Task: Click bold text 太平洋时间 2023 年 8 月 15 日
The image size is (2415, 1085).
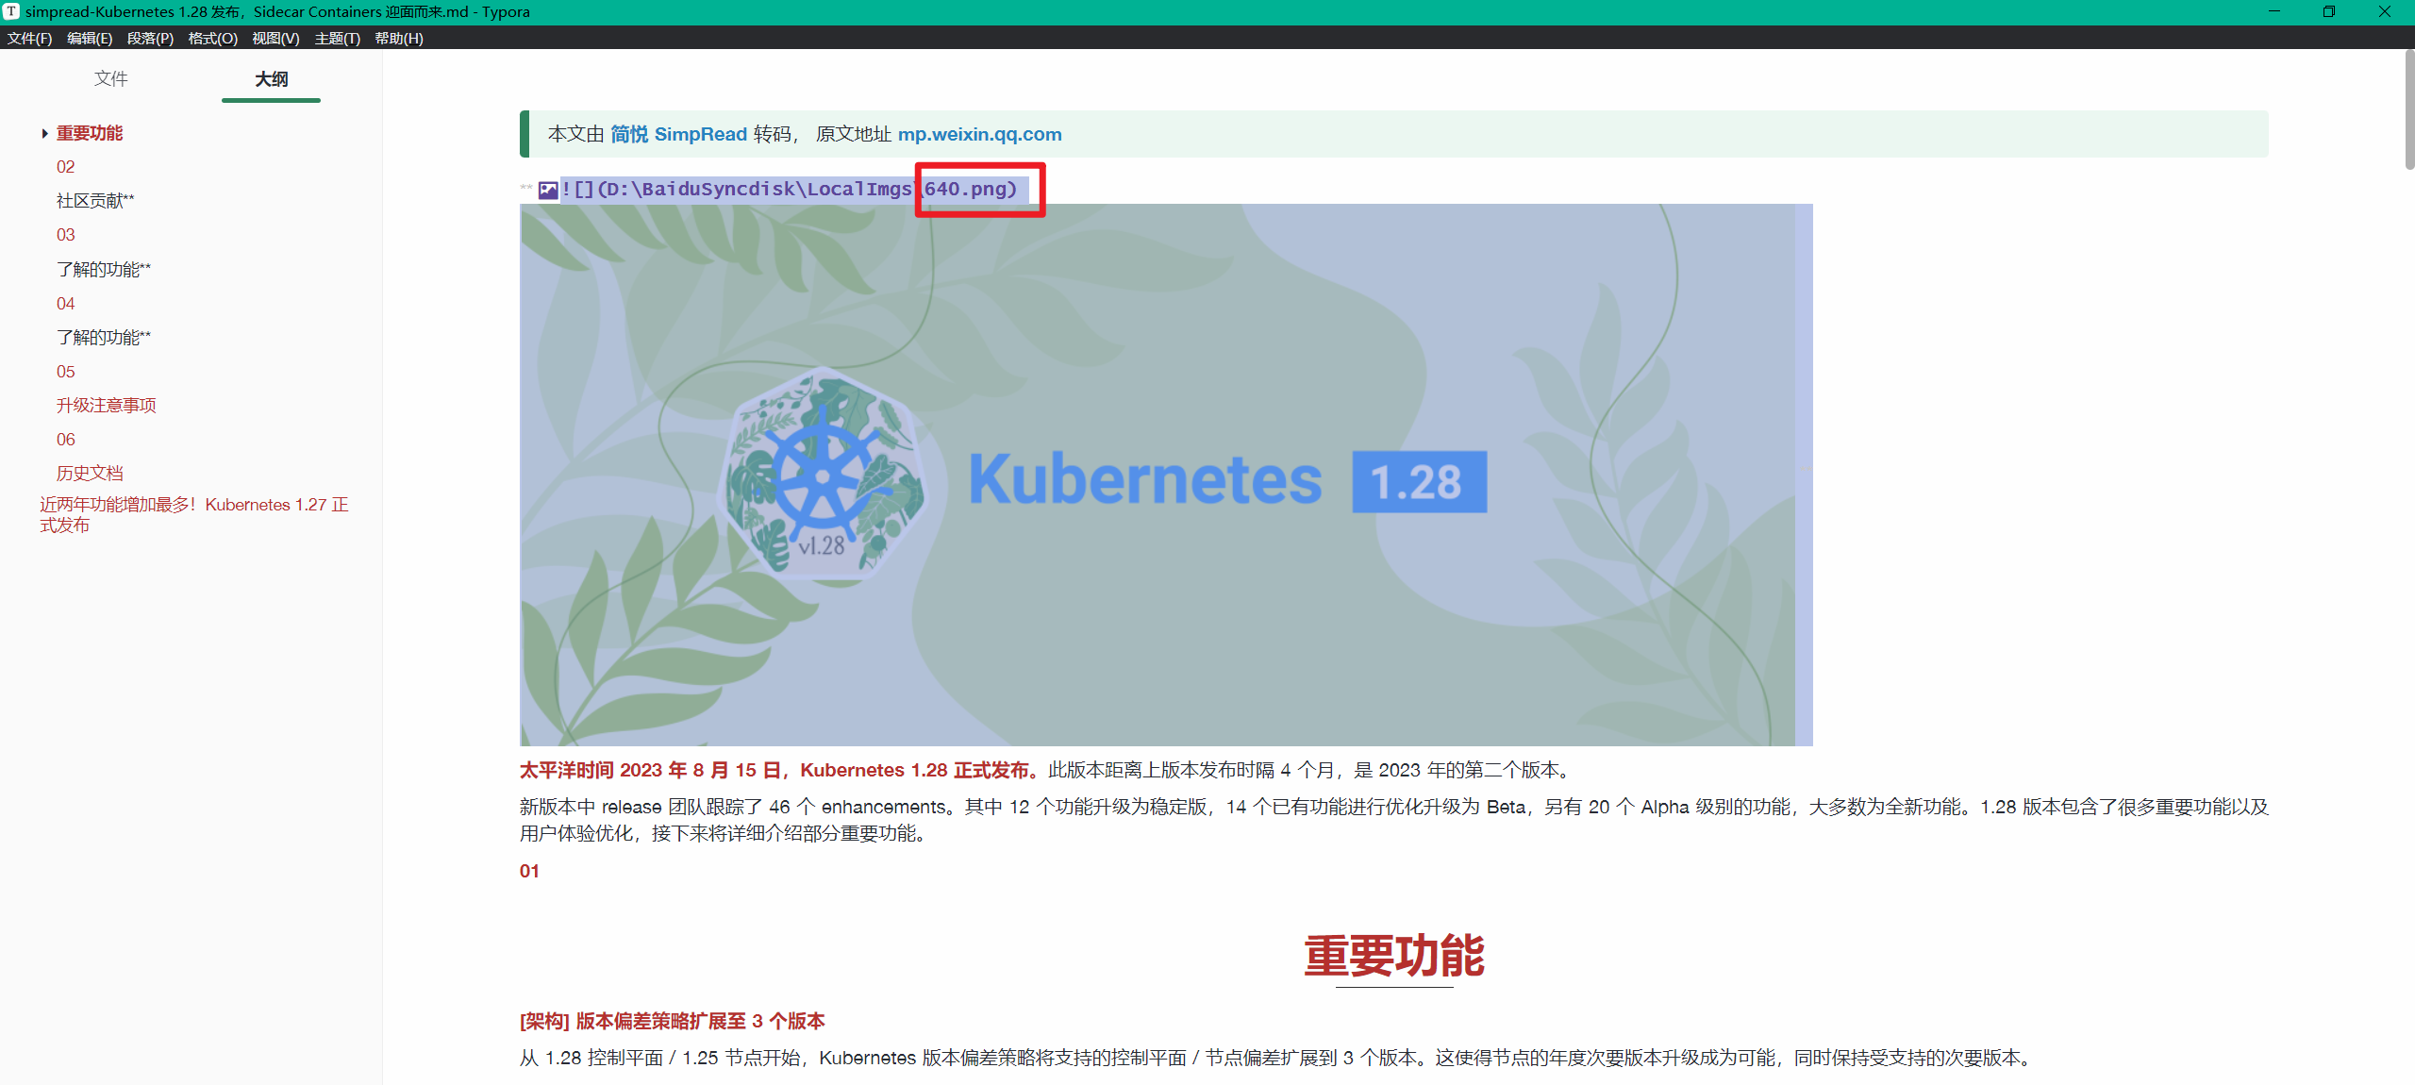Action: (x=650, y=770)
